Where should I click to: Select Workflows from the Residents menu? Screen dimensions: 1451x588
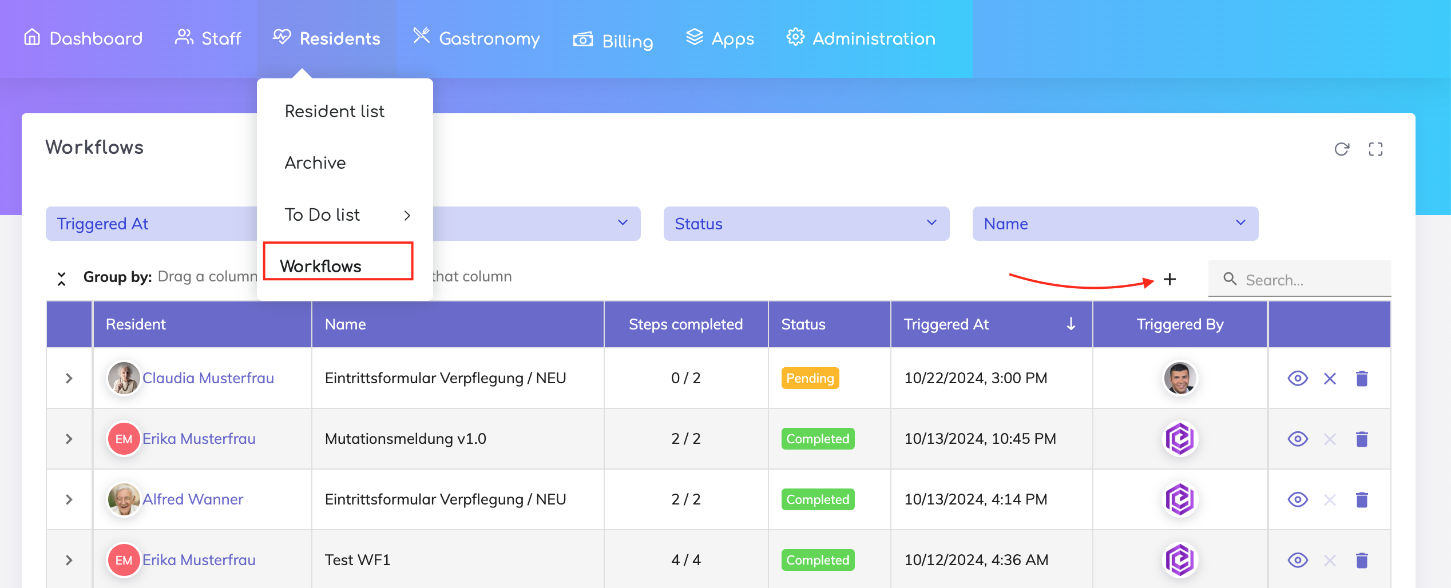coord(321,266)
